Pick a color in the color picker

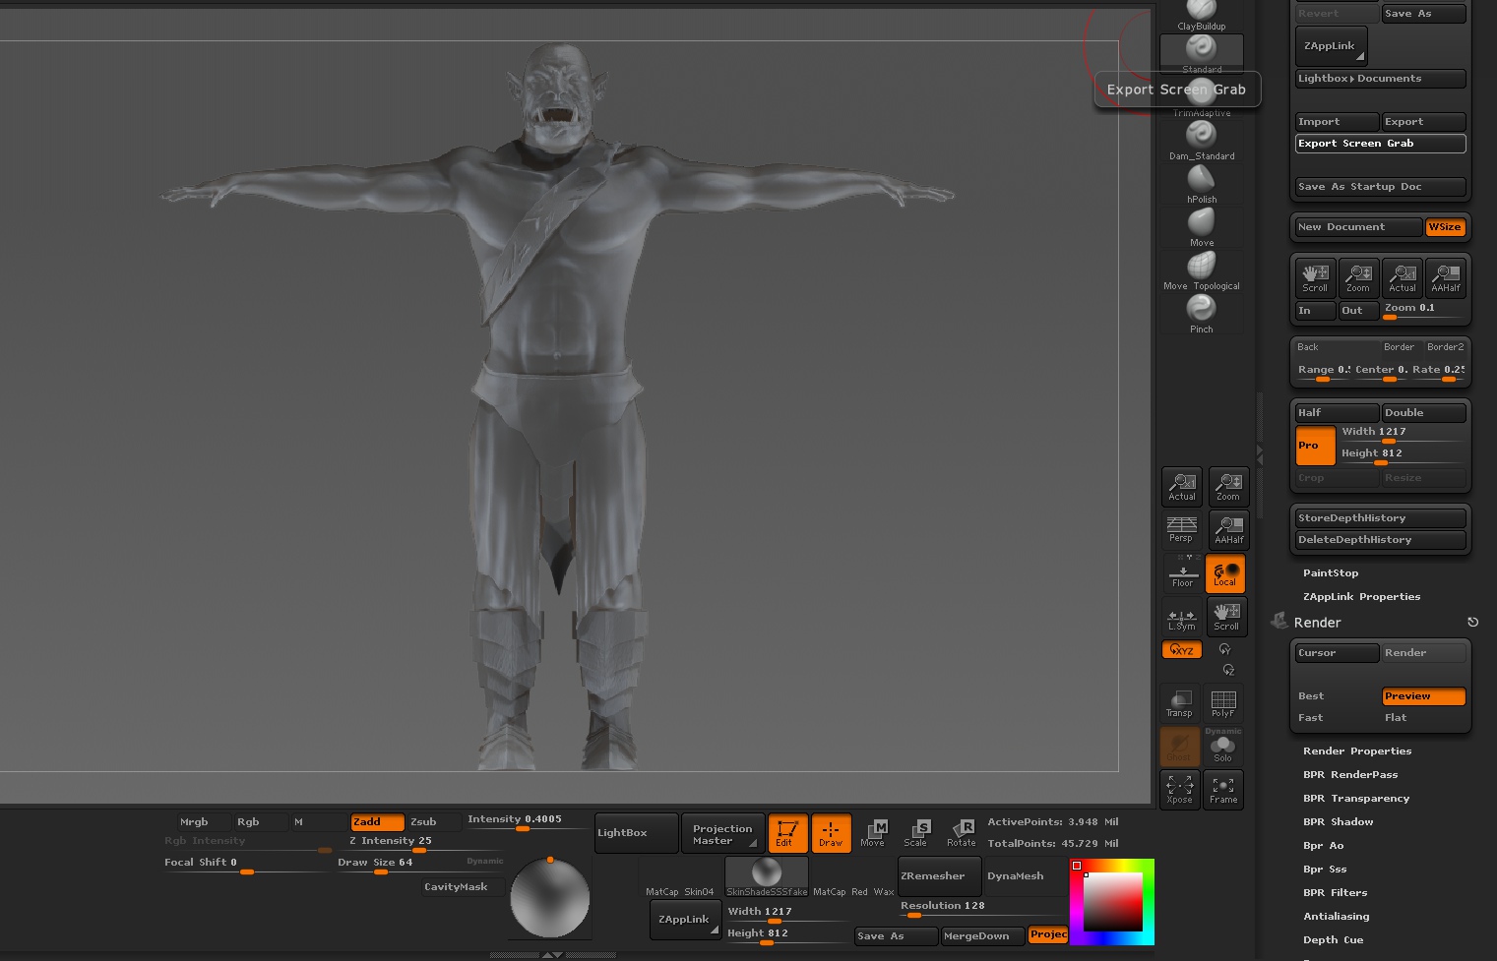pyautogui.click(x=1113, y=902)
